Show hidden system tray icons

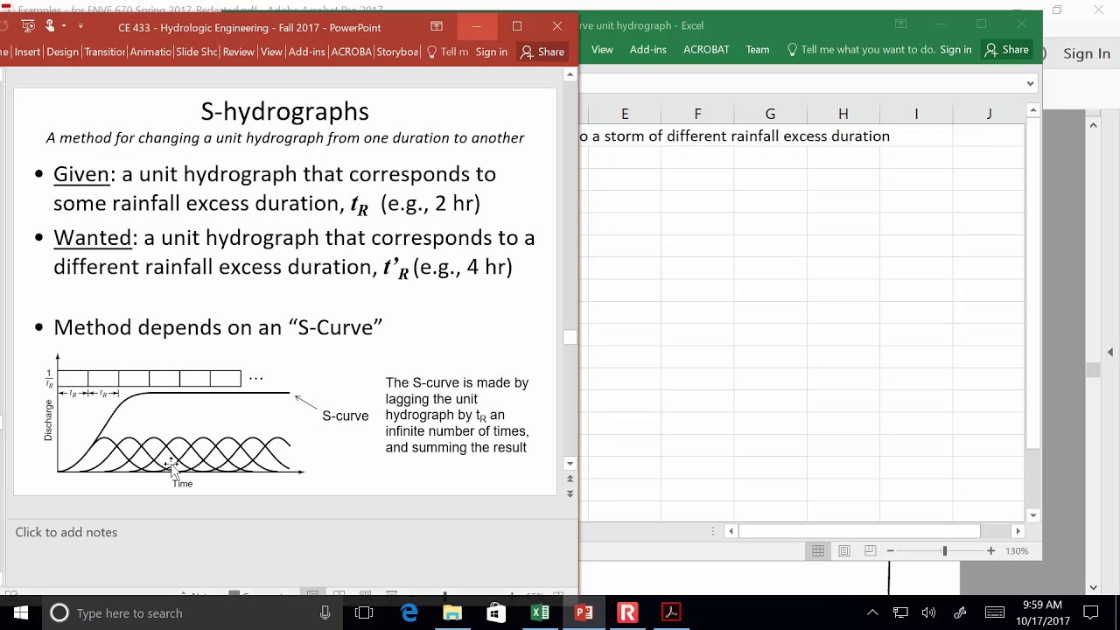coord(872,612)
